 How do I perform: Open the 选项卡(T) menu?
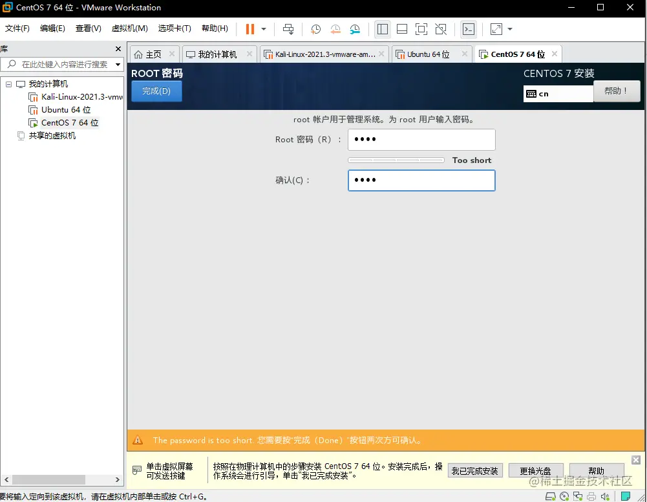point(175,28)
